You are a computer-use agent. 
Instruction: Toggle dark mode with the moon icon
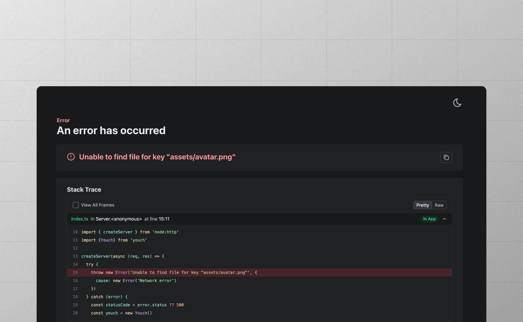tap(457, 103)
